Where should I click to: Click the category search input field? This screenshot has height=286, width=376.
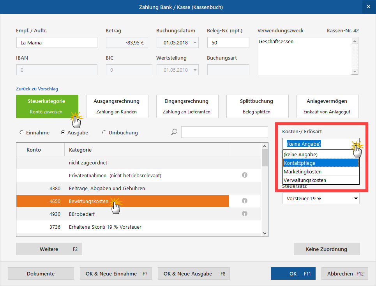[224, 132]
